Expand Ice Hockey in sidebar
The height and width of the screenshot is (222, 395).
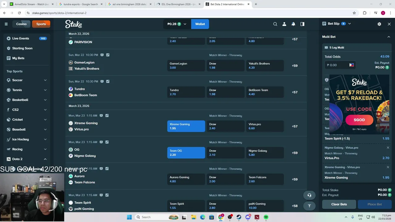click(45, 139)
